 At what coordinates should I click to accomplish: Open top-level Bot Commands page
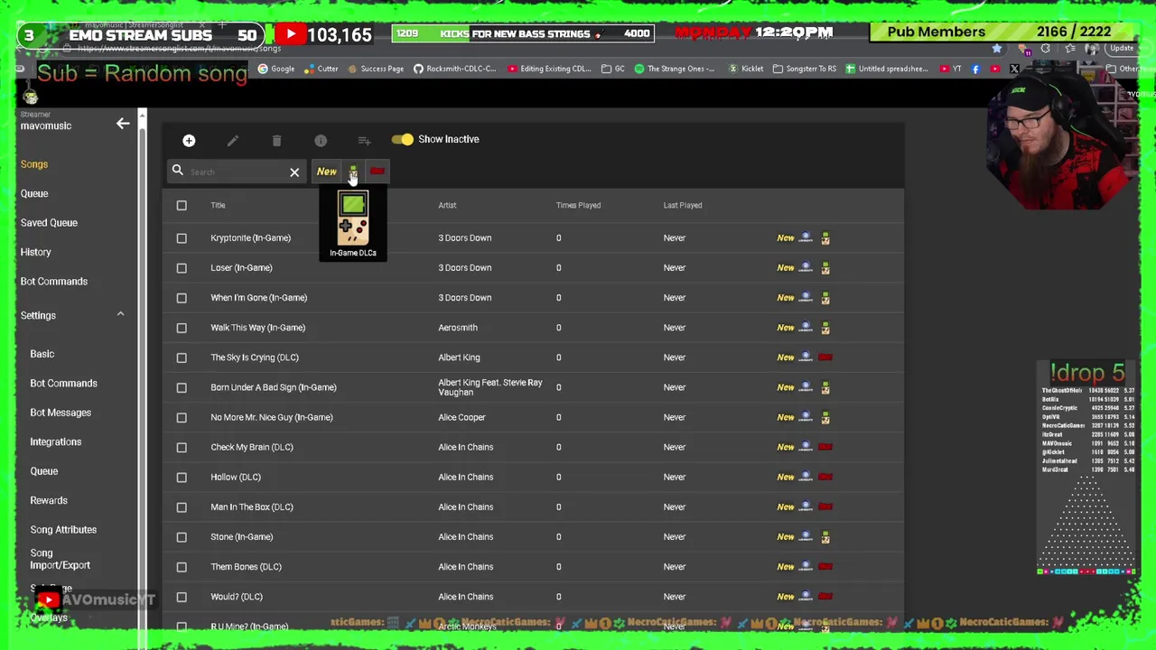coord(54,282)
